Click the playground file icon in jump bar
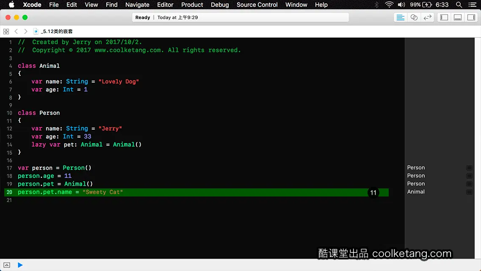The width and height of the screenshot is (481, 271). click(x=36, y=31)
